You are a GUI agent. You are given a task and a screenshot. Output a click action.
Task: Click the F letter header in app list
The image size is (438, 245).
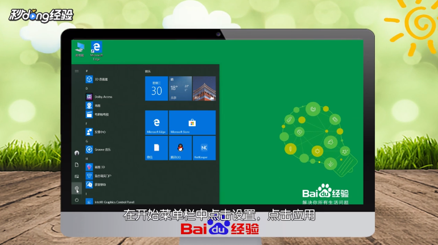pos(86,123)
